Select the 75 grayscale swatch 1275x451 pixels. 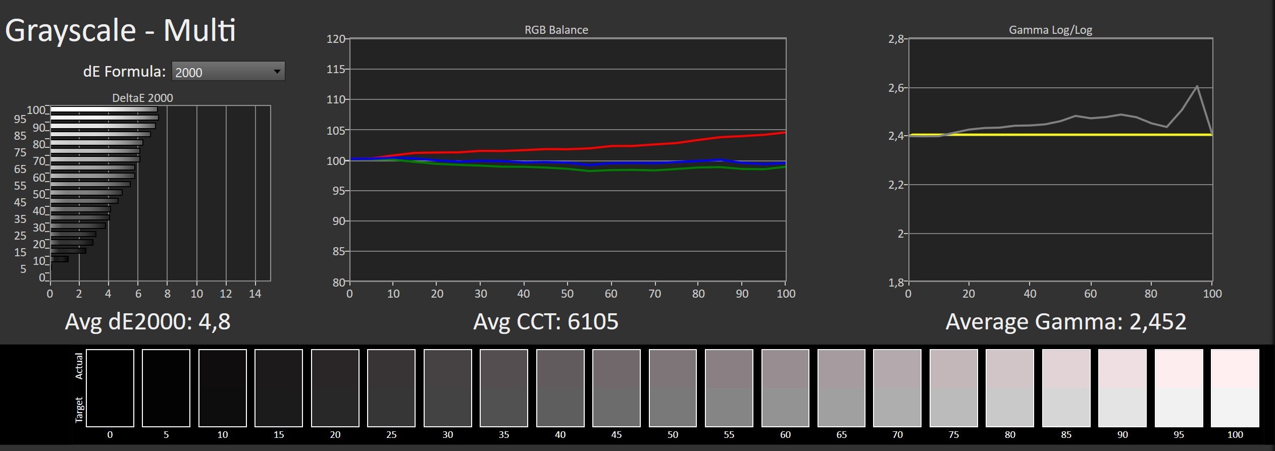(954, 388)
